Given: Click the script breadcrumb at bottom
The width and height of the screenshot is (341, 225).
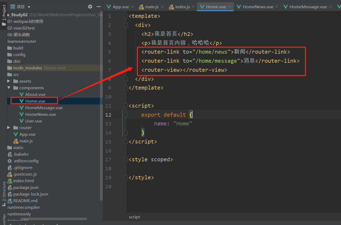Looking at the screenshot, I should [134, 217].
